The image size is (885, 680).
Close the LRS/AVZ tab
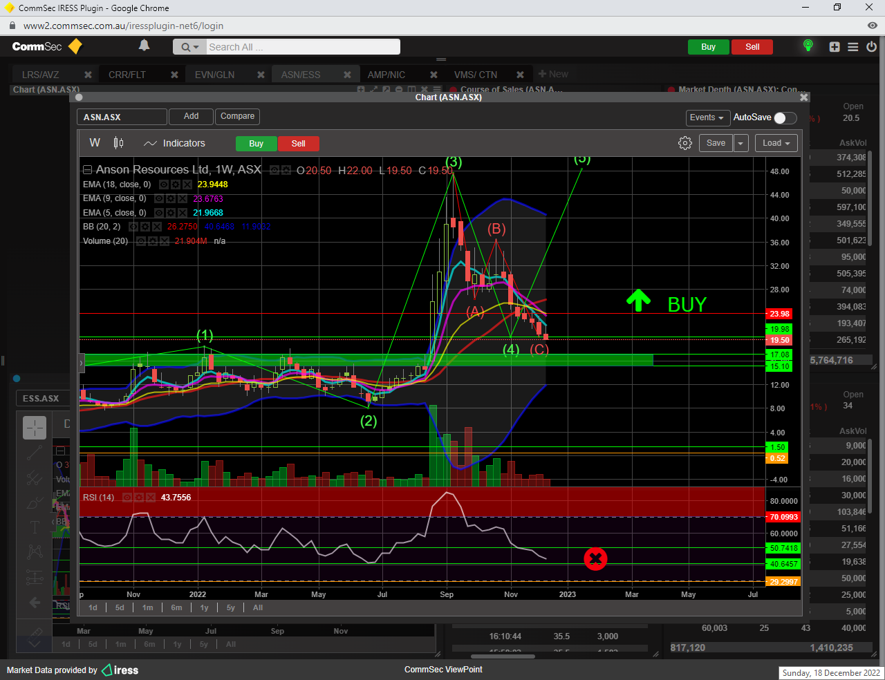point(88,75)
